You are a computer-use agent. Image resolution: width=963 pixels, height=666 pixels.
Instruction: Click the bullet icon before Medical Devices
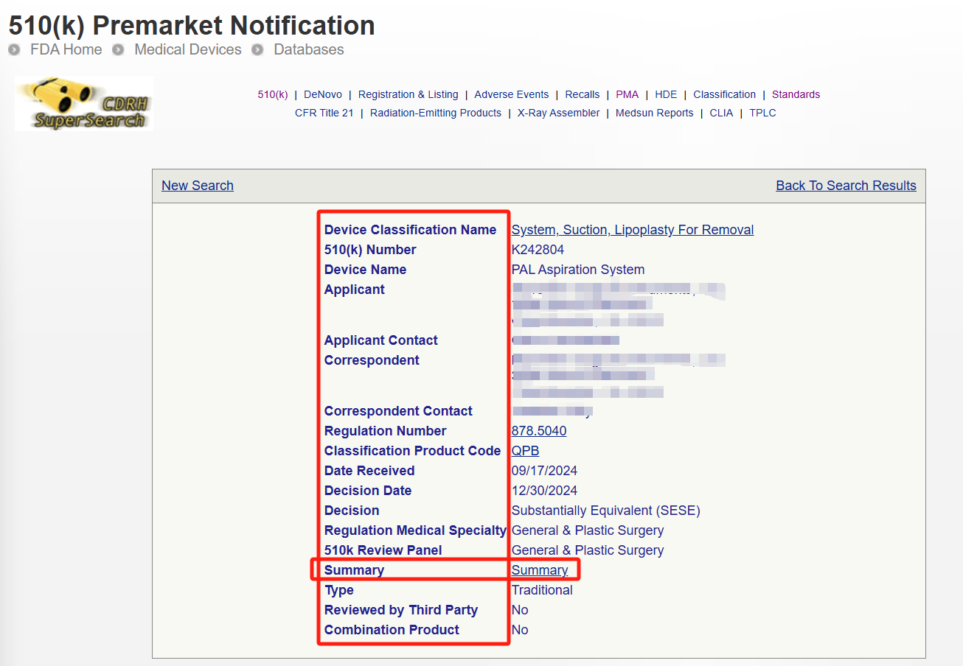tap(118, 49)
